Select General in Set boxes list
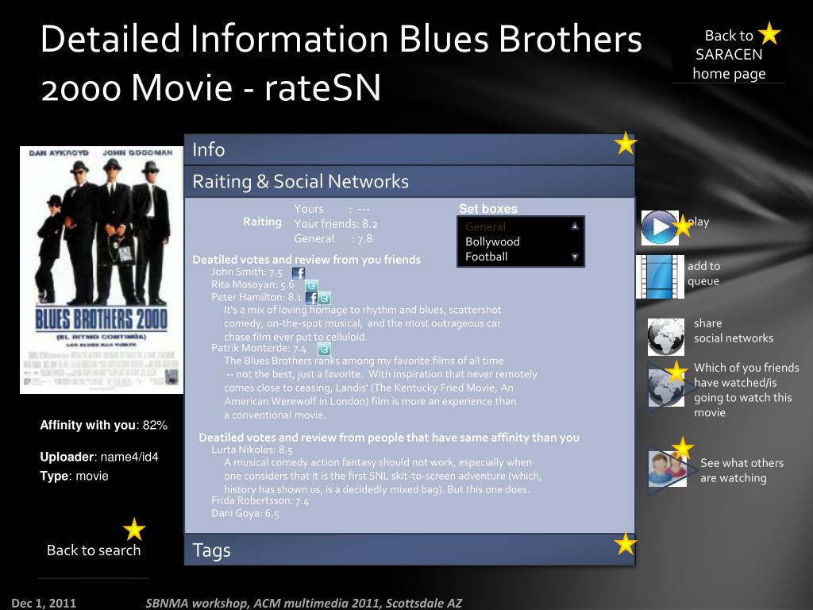The width and height of the screenshot is (813, 610). coord(485,226)
